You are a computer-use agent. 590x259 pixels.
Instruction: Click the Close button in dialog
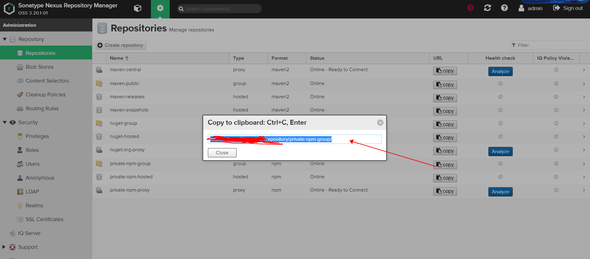222,153
